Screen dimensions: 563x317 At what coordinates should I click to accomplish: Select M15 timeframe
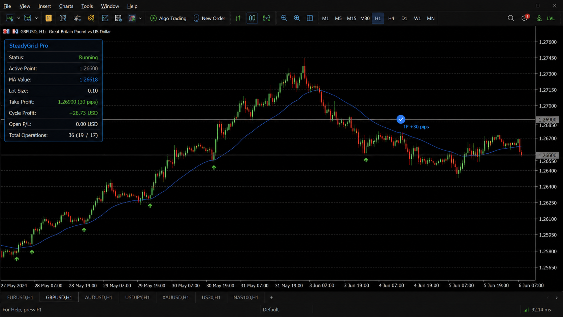click(352, 18)
